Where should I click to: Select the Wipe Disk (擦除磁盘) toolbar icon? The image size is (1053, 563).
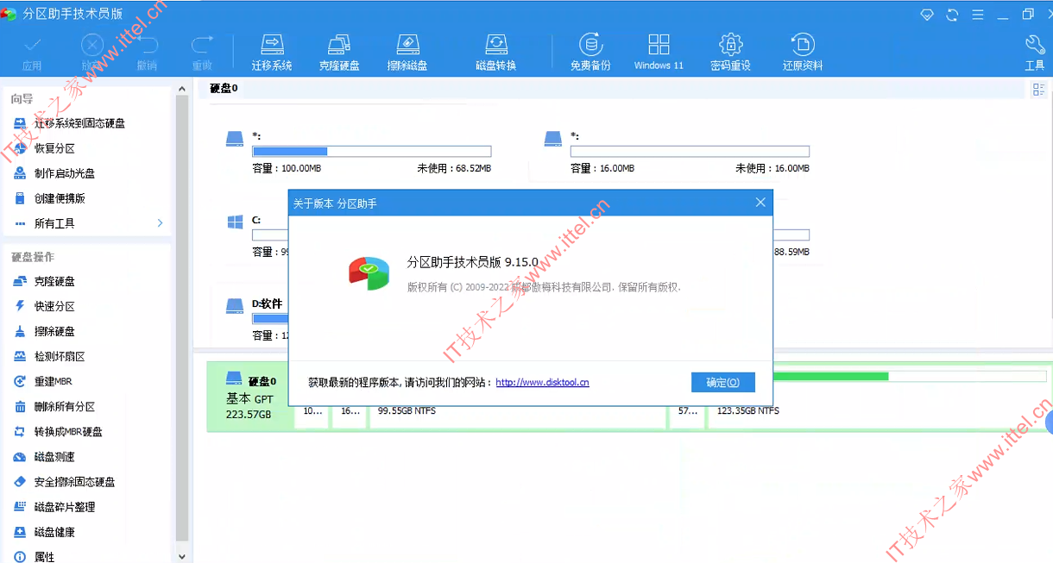407,52
